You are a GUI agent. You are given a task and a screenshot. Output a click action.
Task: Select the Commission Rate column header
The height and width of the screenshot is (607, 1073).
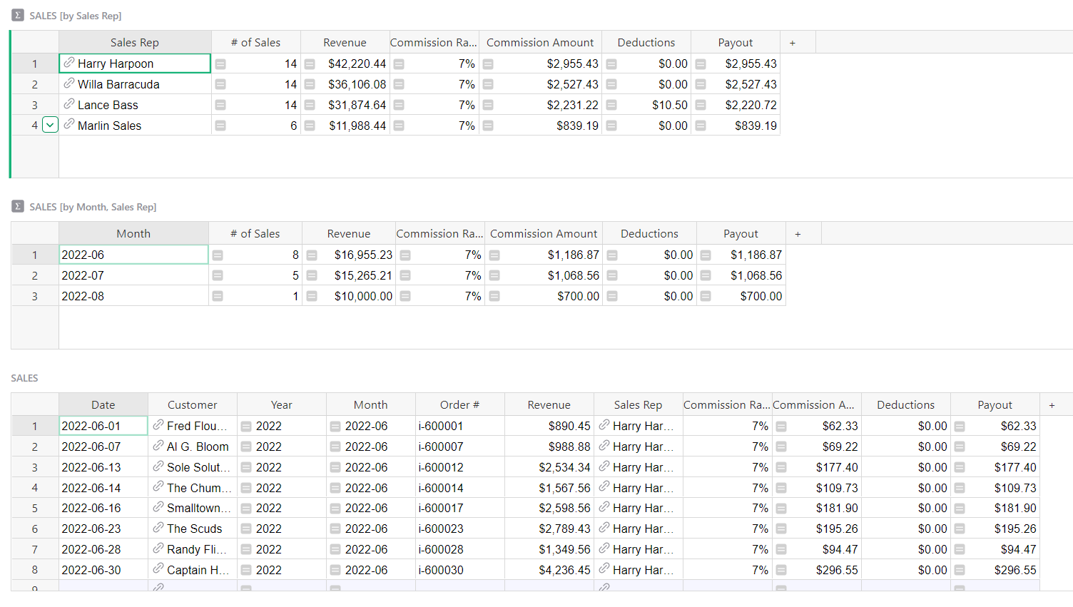pyautogui.click(x=433, y=42)
